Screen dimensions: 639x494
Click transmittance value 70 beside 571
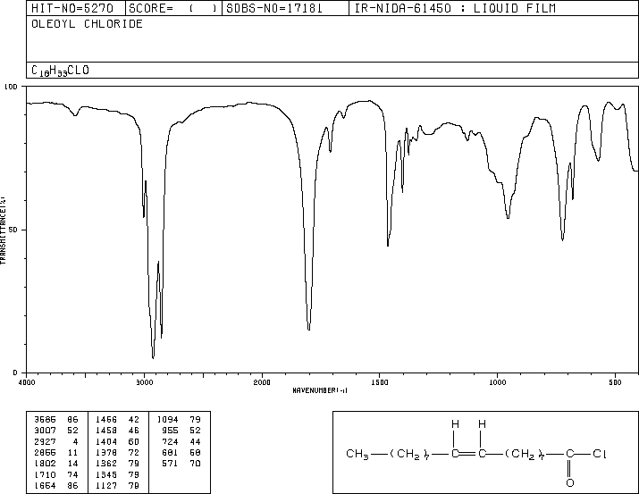tap(196, 464)
